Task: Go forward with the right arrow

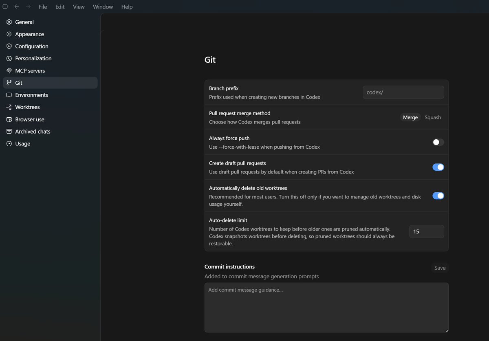Action: point(28,7)
